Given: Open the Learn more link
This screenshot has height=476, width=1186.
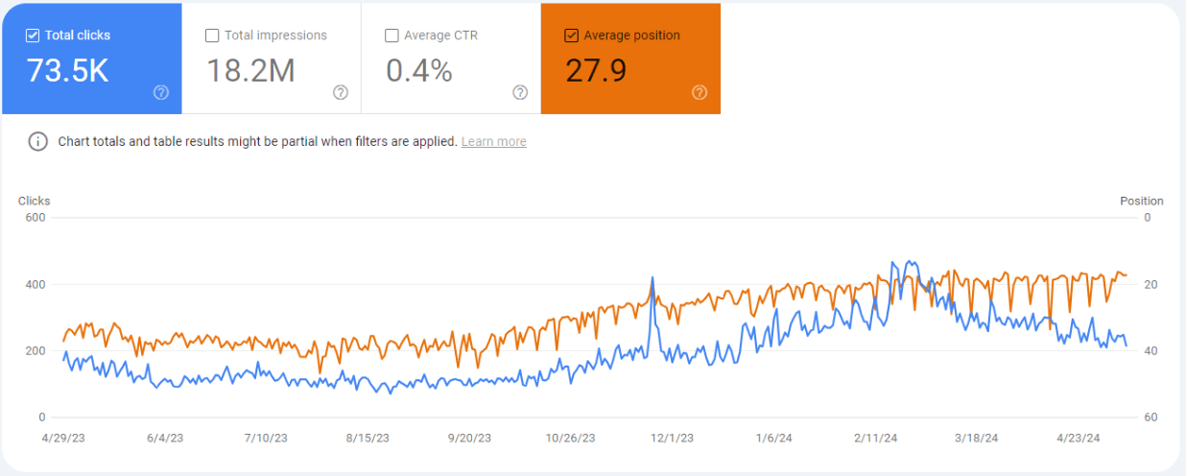Looking at the screenshot, I should tap(493, 142).
